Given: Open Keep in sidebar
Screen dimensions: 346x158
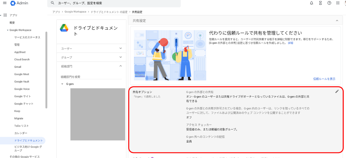Looking at the screenshot, I should pos(17,111).
